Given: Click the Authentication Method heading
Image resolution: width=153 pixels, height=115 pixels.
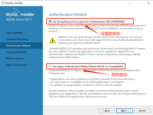Looking at the screenshot, I should (68, 15).
